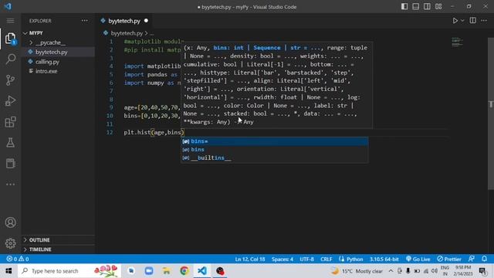This screenshot has height=278, width=494.
Task: Customize layout from title bar
Action: (x=438, y=7)
